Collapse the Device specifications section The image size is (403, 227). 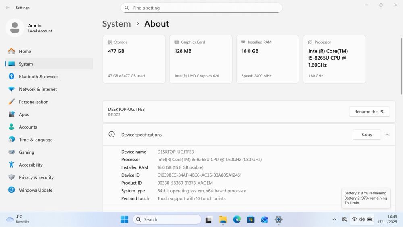click(388, 135)
